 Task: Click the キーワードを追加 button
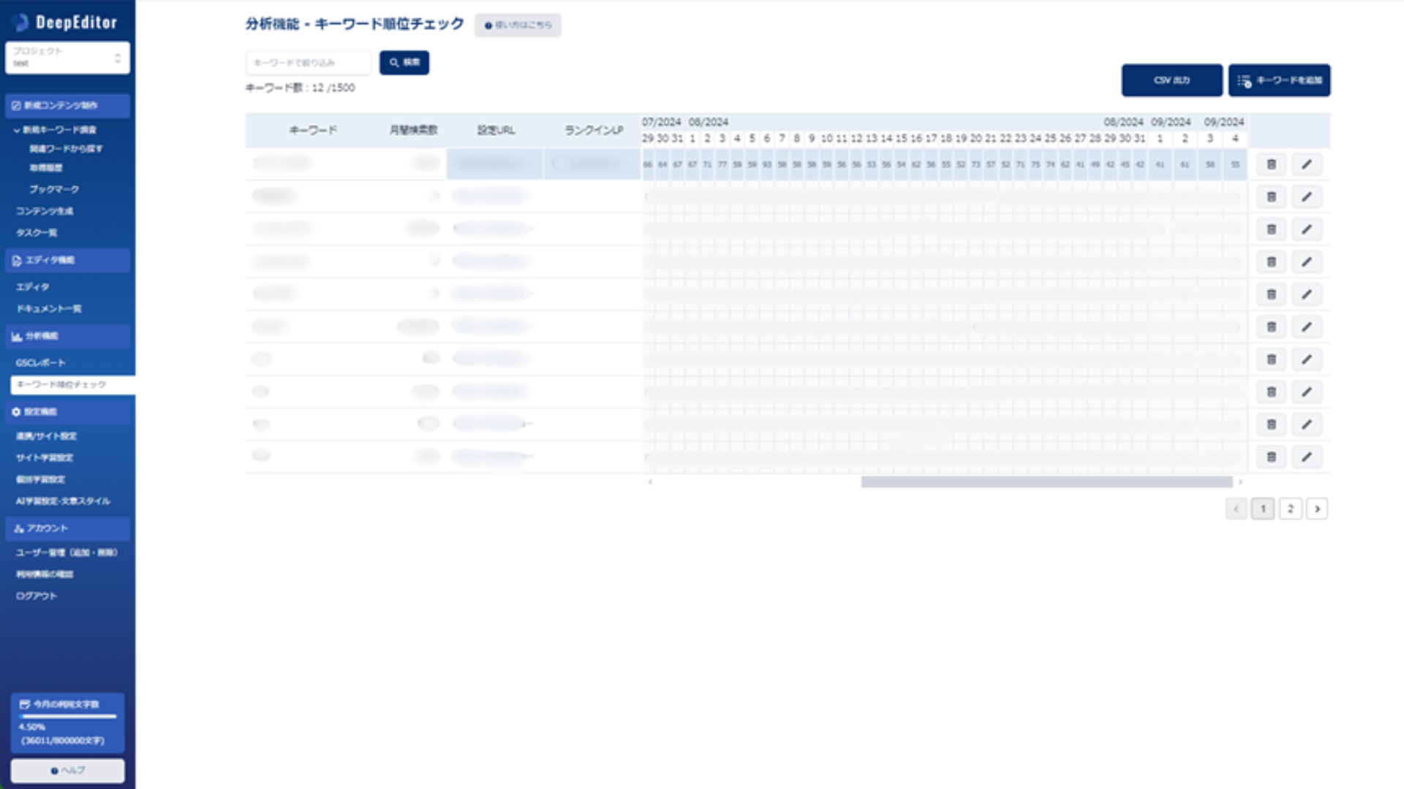(1280, 80)
